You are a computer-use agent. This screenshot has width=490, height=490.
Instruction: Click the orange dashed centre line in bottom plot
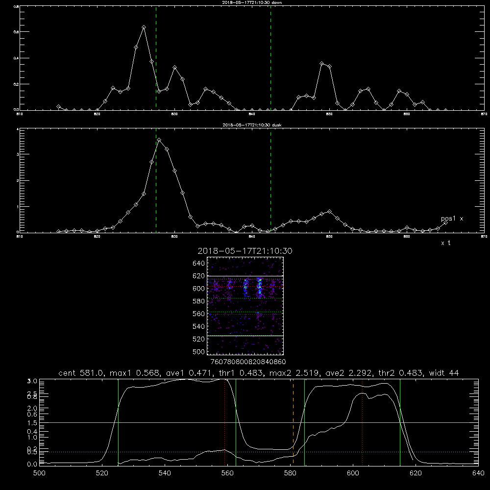pos(293,422)
